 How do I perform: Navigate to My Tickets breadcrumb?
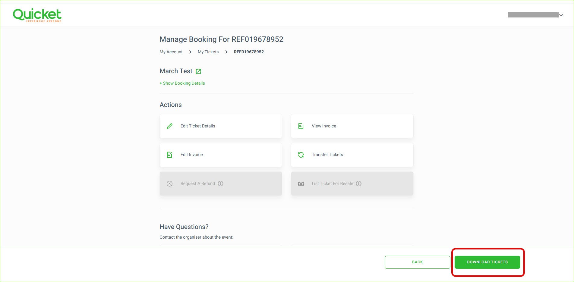(x=208, y=52)
